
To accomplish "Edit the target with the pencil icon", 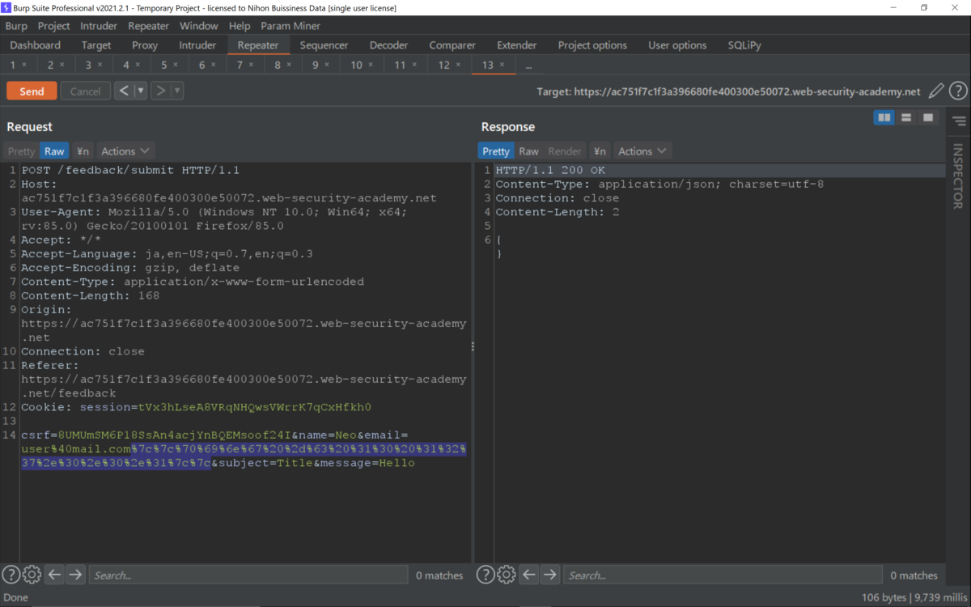I will pyautogui.click(x=935, y=91).
